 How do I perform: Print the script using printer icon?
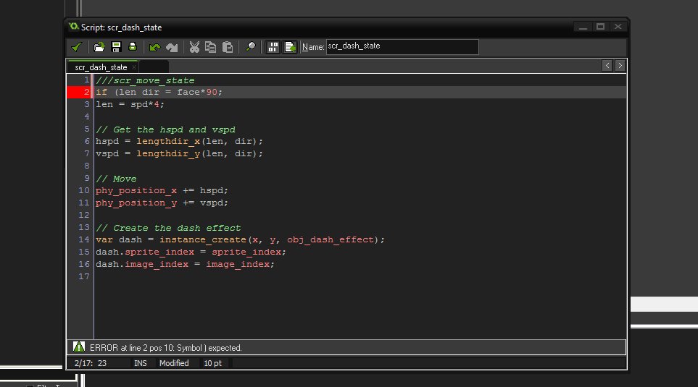[x=132, y=46]
